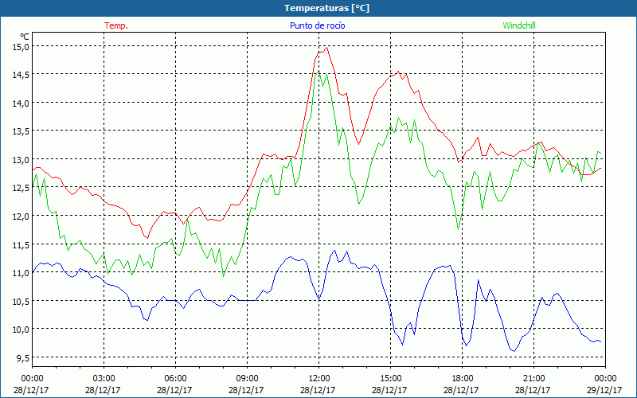The image size is (637, 398).
Task: Select the blue Punto de rocío legend label
Action: pyautogui.click(x=317, y=25)
